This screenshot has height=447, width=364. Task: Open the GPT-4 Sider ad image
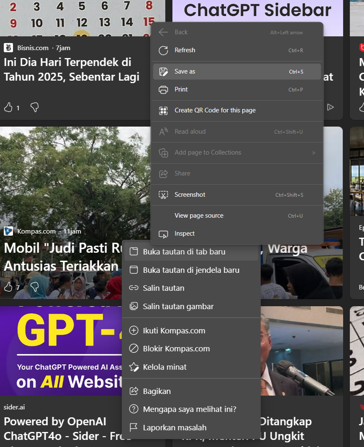(61, 350)
